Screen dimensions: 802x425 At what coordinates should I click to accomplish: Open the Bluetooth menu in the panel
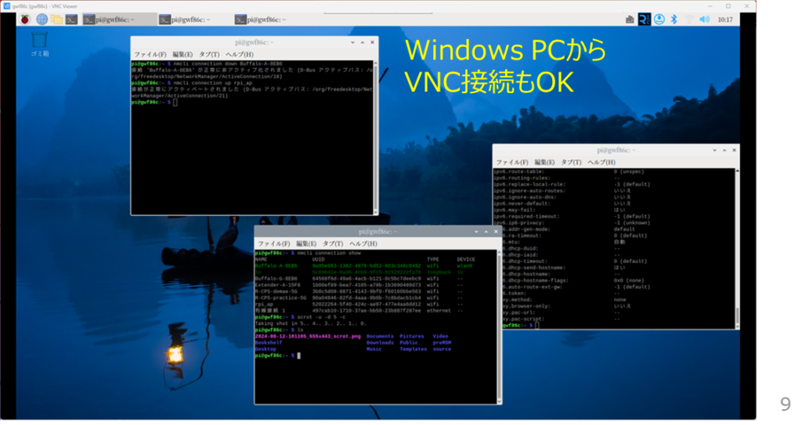[x=674, y=19]
